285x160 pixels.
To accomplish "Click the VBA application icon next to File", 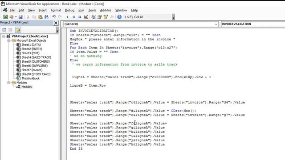I will (5, 10).
